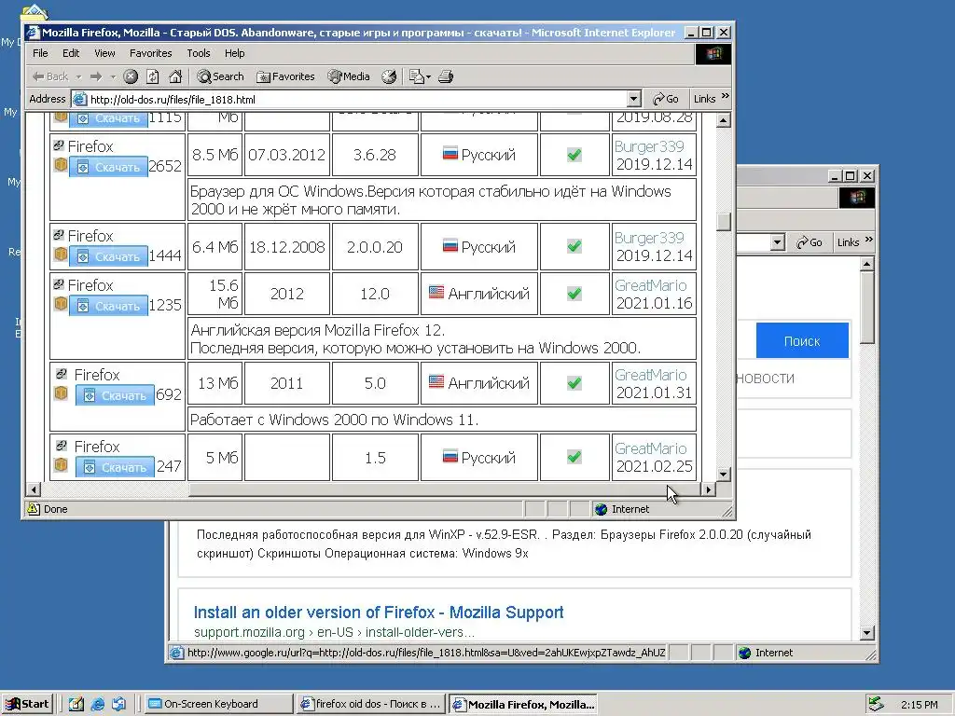Viewport: 955px width, 716px height.
Task: Download Firefox 1.5 via Скачать button
Action: click(115, 467)
